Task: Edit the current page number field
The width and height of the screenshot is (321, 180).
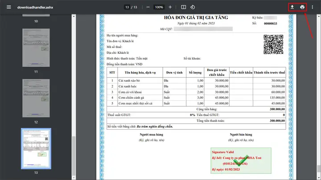Action: pos(127,7)
